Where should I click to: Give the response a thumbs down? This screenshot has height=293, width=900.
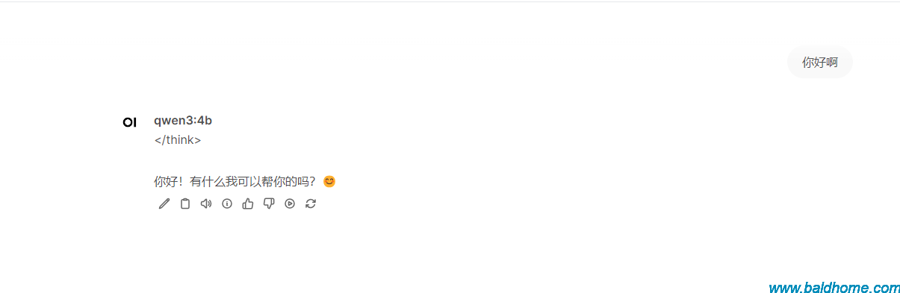tap(269, 204)
